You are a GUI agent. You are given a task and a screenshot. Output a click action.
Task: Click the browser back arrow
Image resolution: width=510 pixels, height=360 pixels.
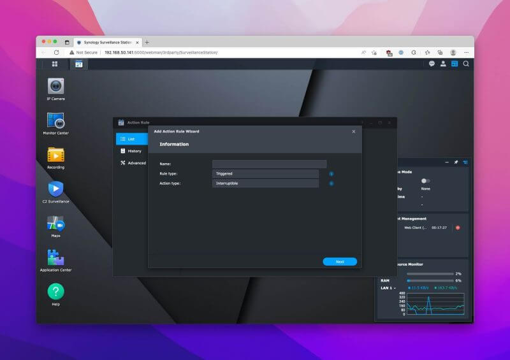43,52
